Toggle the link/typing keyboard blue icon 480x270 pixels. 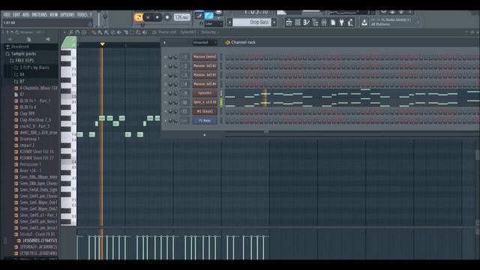pos(208,16)
